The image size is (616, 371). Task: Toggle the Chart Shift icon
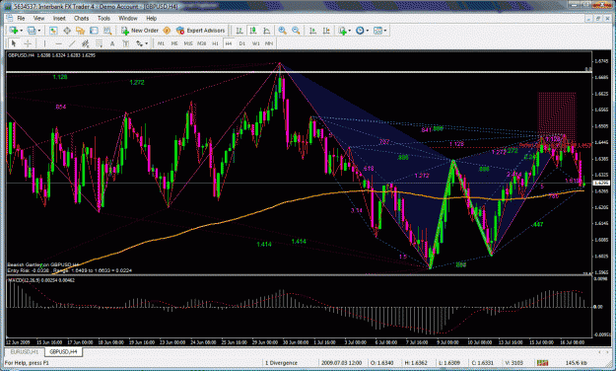coord(326,31)
